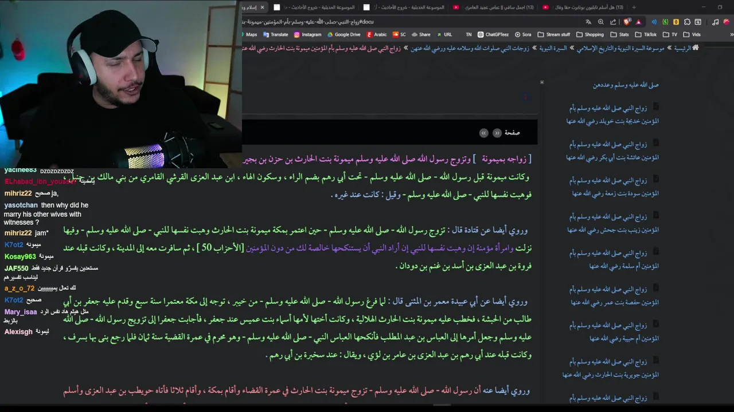Click the document icon beside the Khadija marriage entry

(656, 106)
